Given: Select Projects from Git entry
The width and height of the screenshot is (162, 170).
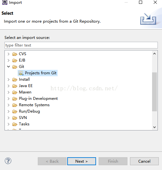Looking at the screenshot, I should (38, 73).
